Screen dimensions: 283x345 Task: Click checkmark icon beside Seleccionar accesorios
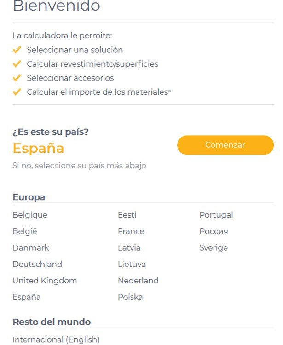[17, 78]
